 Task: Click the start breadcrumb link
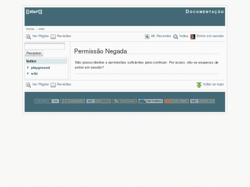[x=42, y=29]
